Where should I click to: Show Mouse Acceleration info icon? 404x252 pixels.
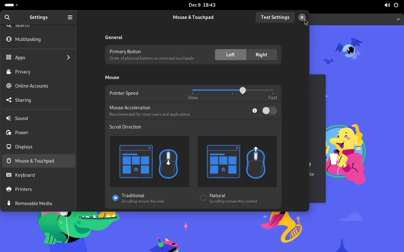pyautogui.click(x=255, y=111)
